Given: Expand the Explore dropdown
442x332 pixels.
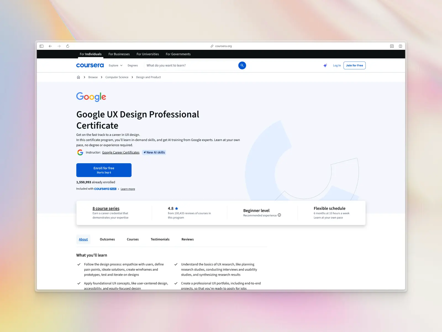Looking at the screenshot, I should click(115, 66).
